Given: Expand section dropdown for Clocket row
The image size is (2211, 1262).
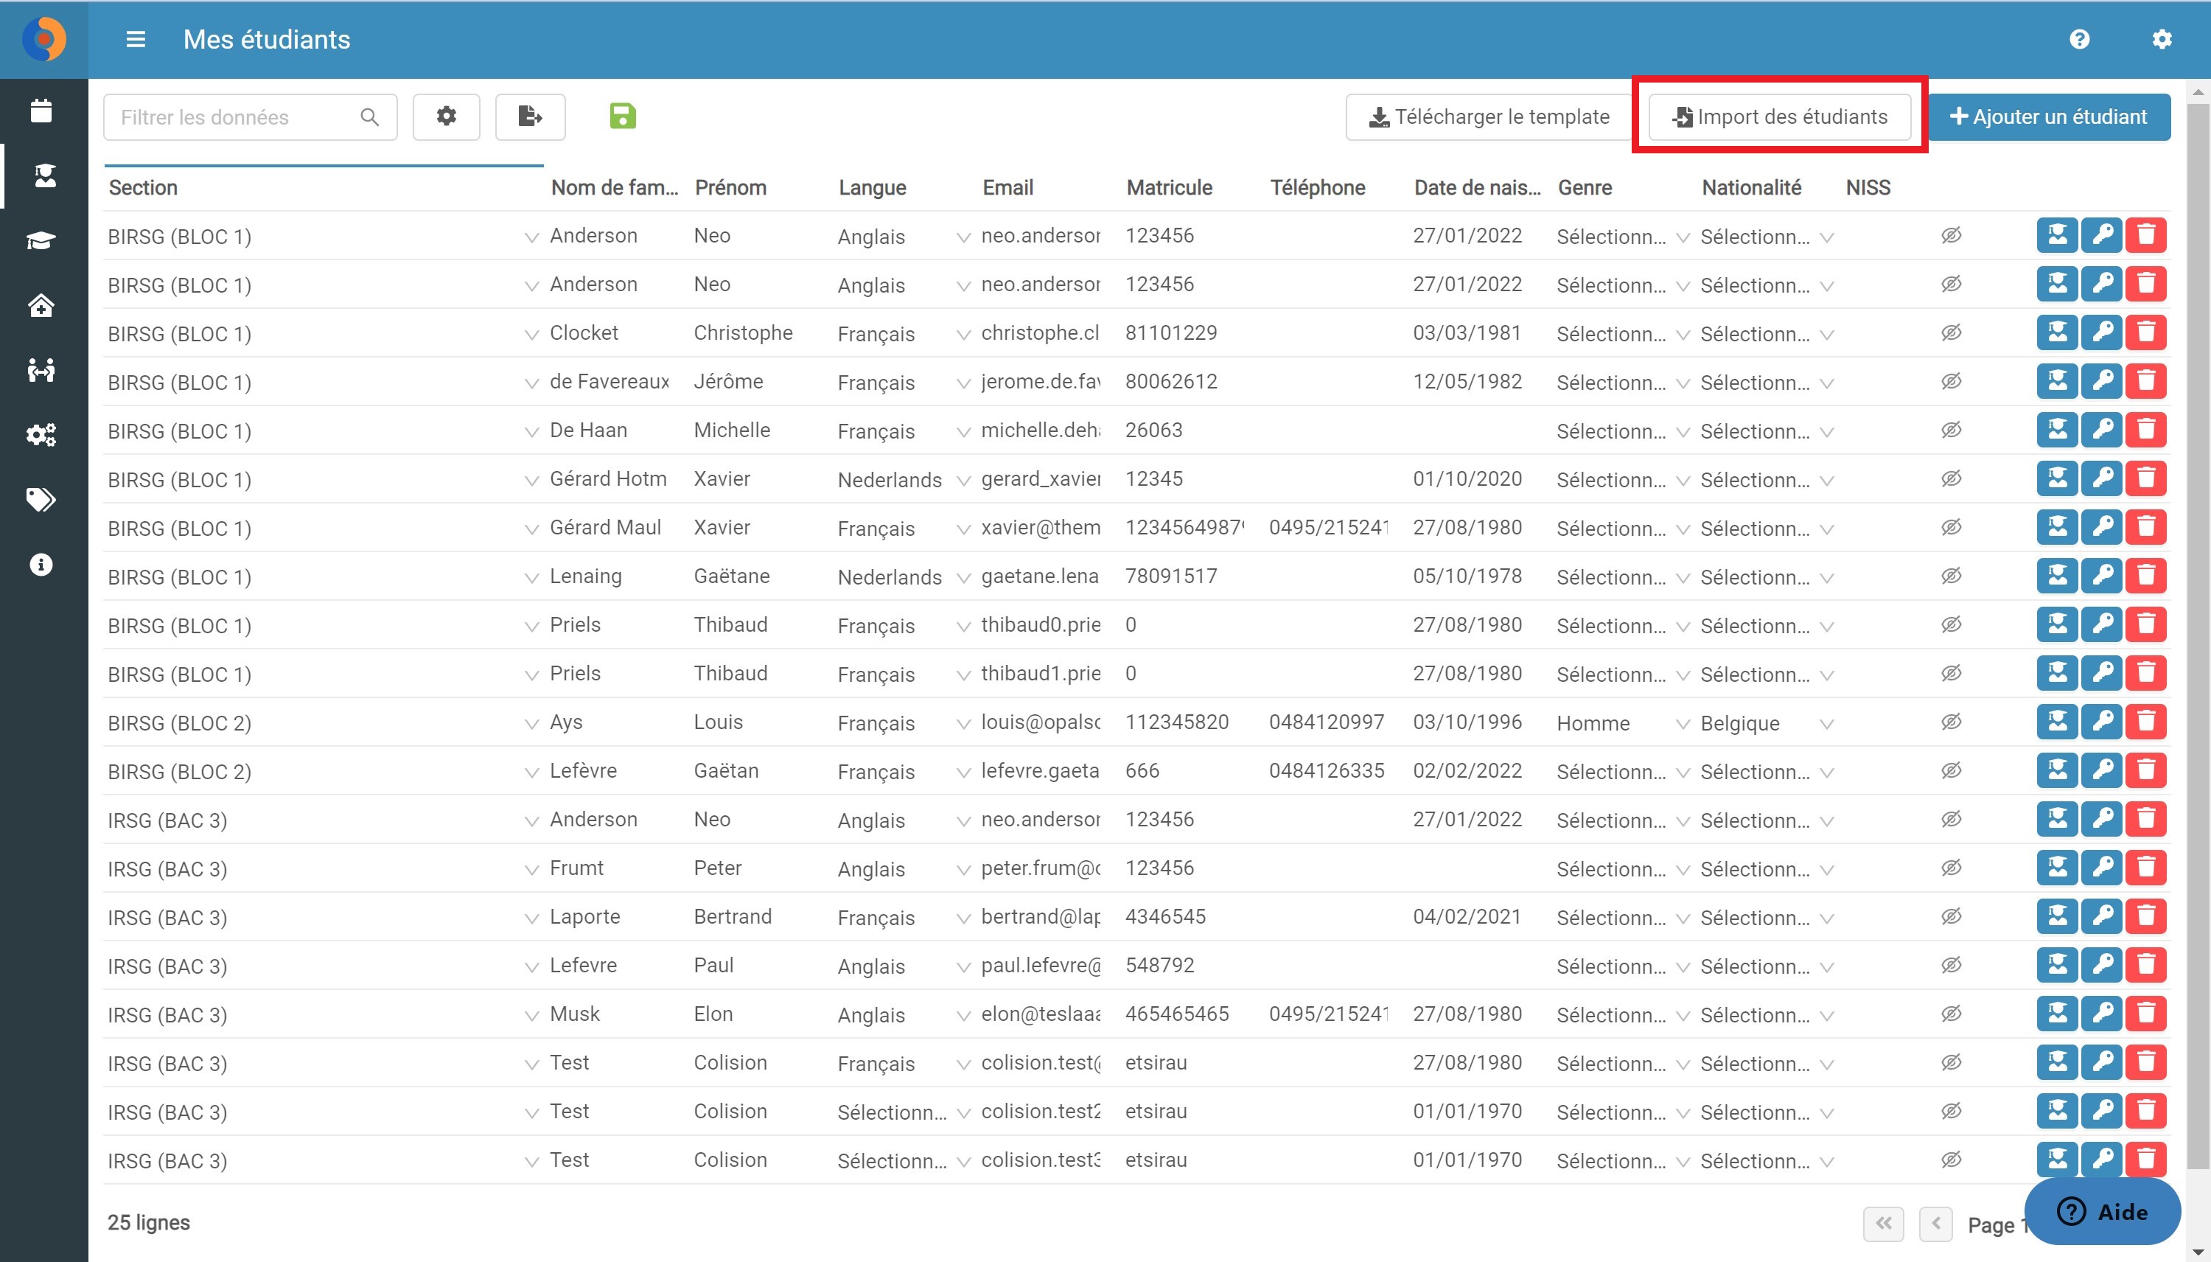Looking at the screenshot, I should point(532,335).
